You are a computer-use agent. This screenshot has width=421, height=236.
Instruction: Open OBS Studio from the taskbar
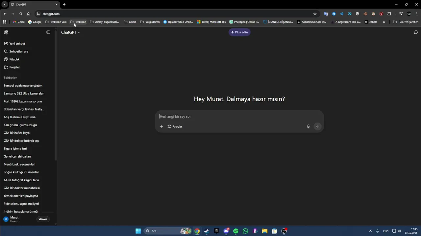tap(284, 231)
